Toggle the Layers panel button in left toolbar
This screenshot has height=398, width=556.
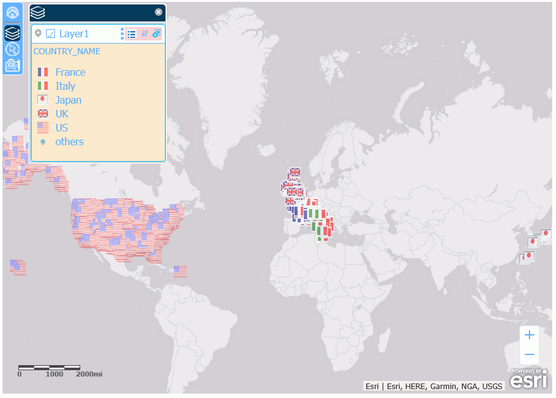pyautogui.click(x=13, y=33)
